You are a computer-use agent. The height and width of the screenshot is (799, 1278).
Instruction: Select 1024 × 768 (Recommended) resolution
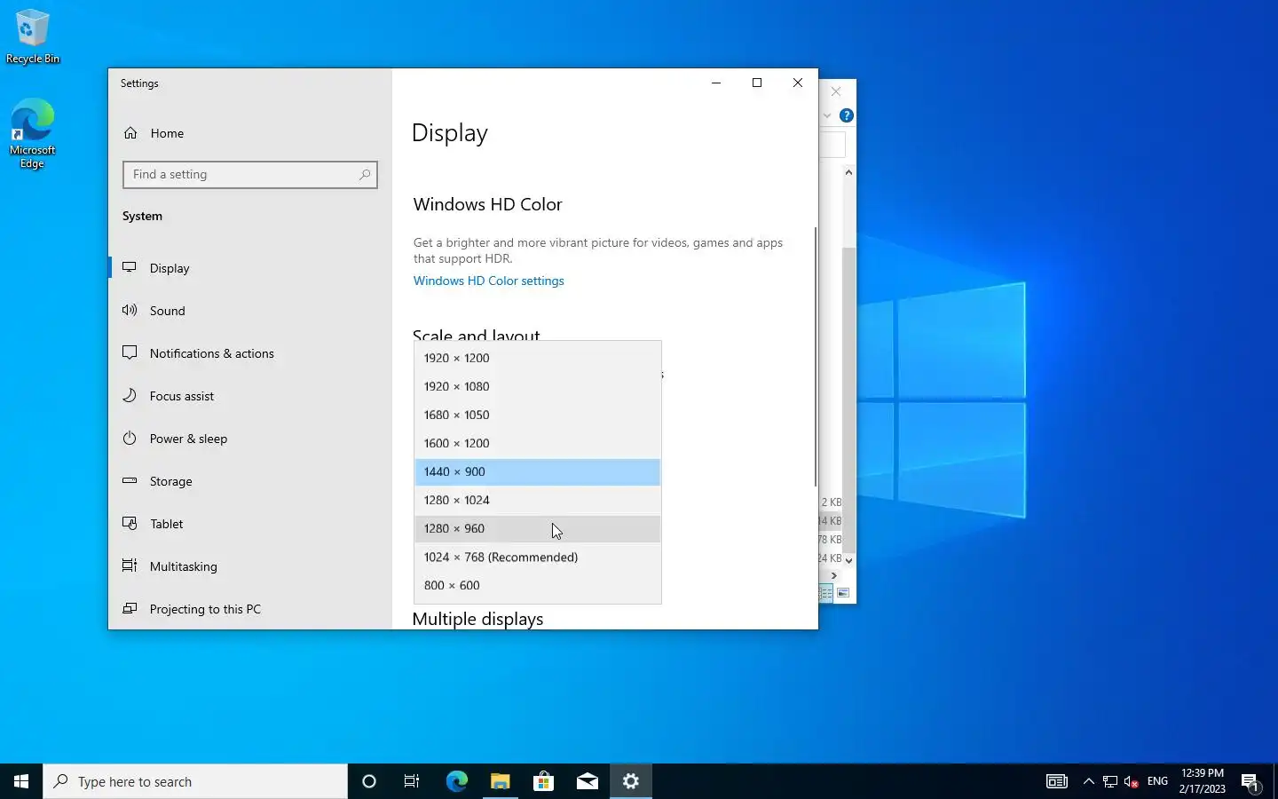tap(537, 557)
